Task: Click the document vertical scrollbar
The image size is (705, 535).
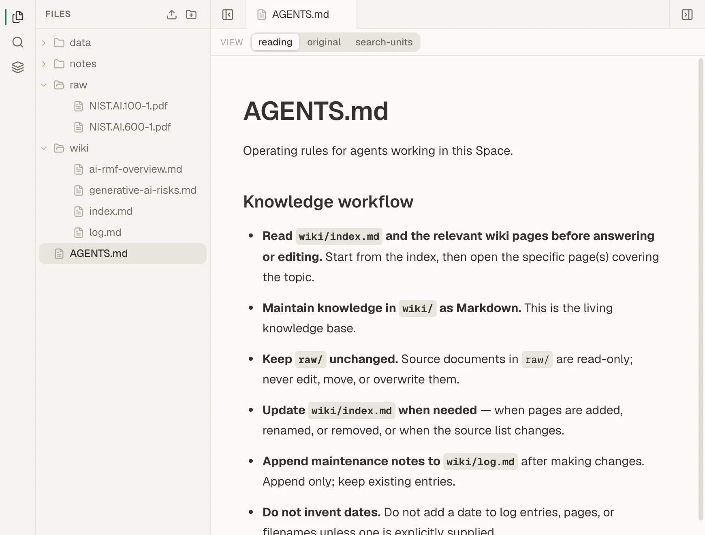Action: (x=701, y=289)
